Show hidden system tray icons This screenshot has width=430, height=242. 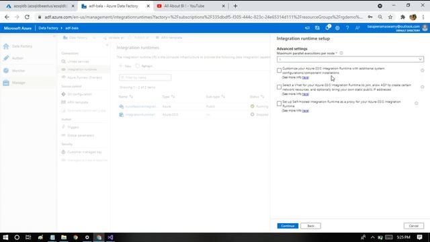click(372, 237)
